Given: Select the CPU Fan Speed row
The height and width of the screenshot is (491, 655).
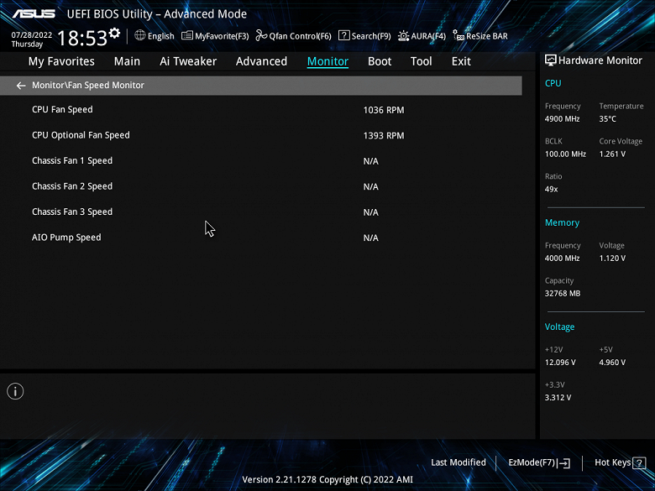Looking at the screenshot, I should pos(260,110).
